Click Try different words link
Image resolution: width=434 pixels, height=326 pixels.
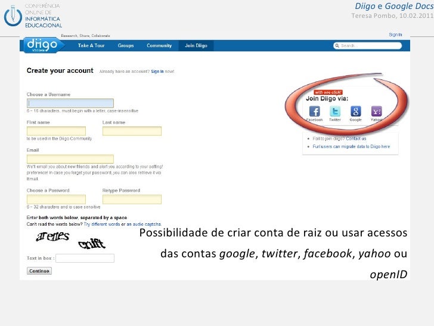[x=102, y=224]
